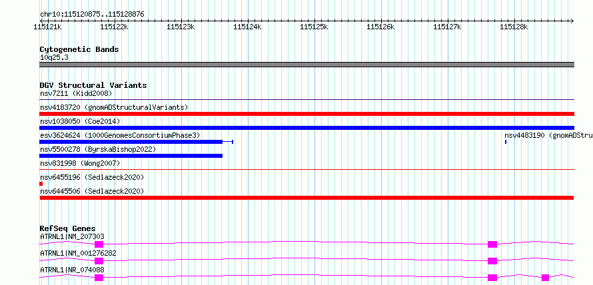
Task: Select the thin red nsv831998 variant line
Action: (x=306, y=170)
